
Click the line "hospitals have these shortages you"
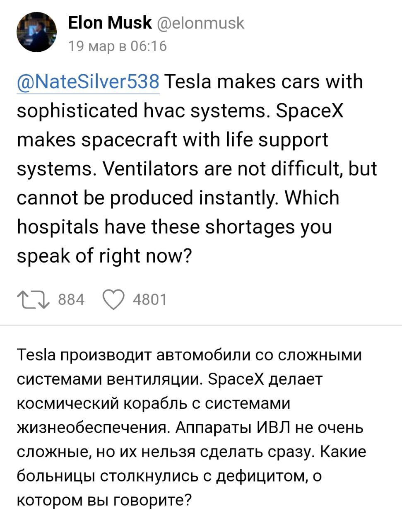click(174, 227)
